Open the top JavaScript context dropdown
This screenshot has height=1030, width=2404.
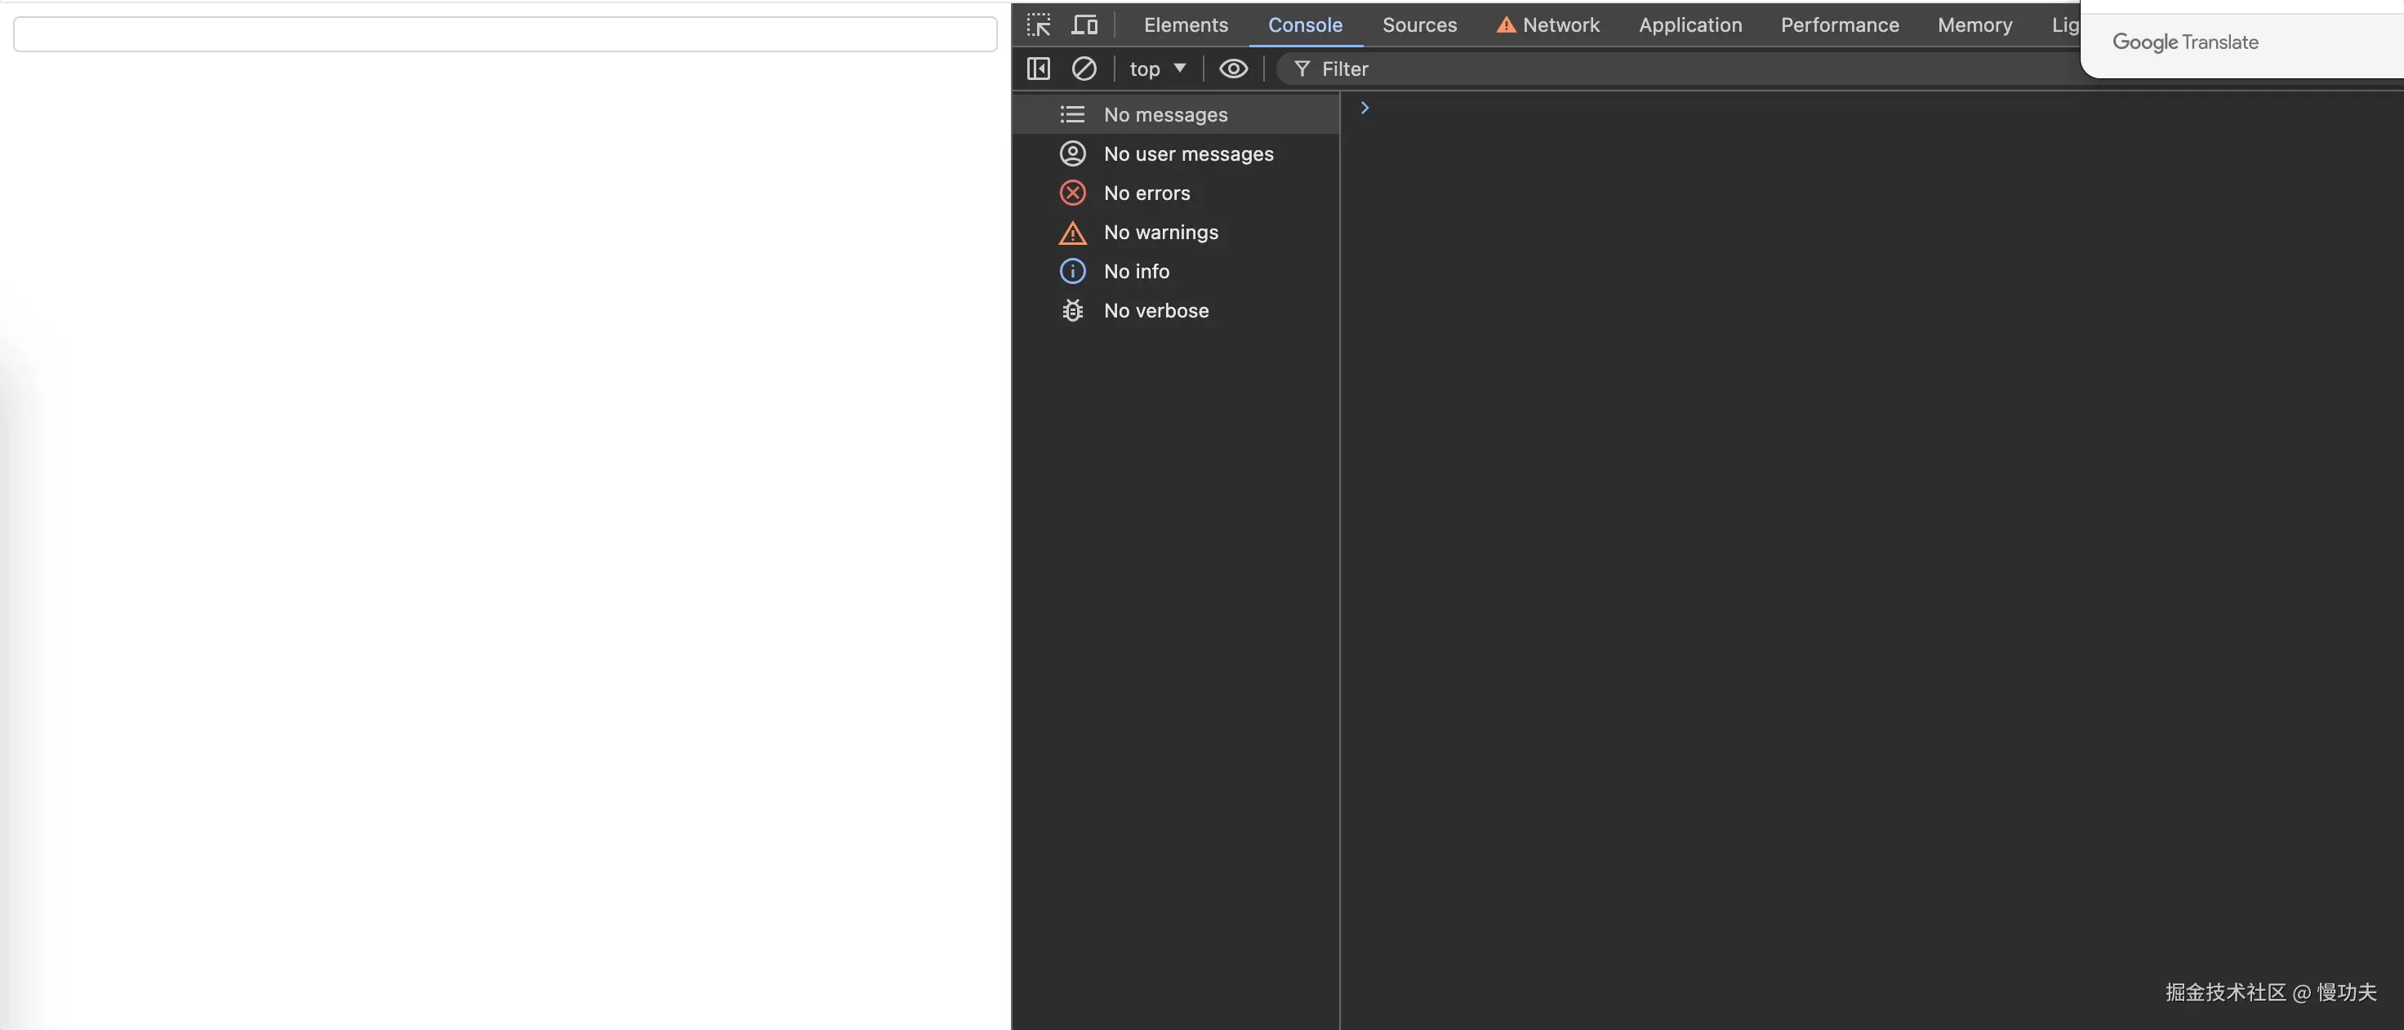[1157, 68]
